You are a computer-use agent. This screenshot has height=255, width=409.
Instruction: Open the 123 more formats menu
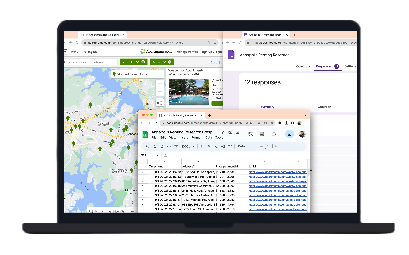tap(230, 146)
